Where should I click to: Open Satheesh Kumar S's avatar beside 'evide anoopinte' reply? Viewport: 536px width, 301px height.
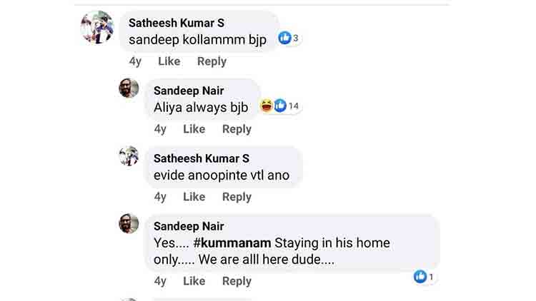(129, 156)
